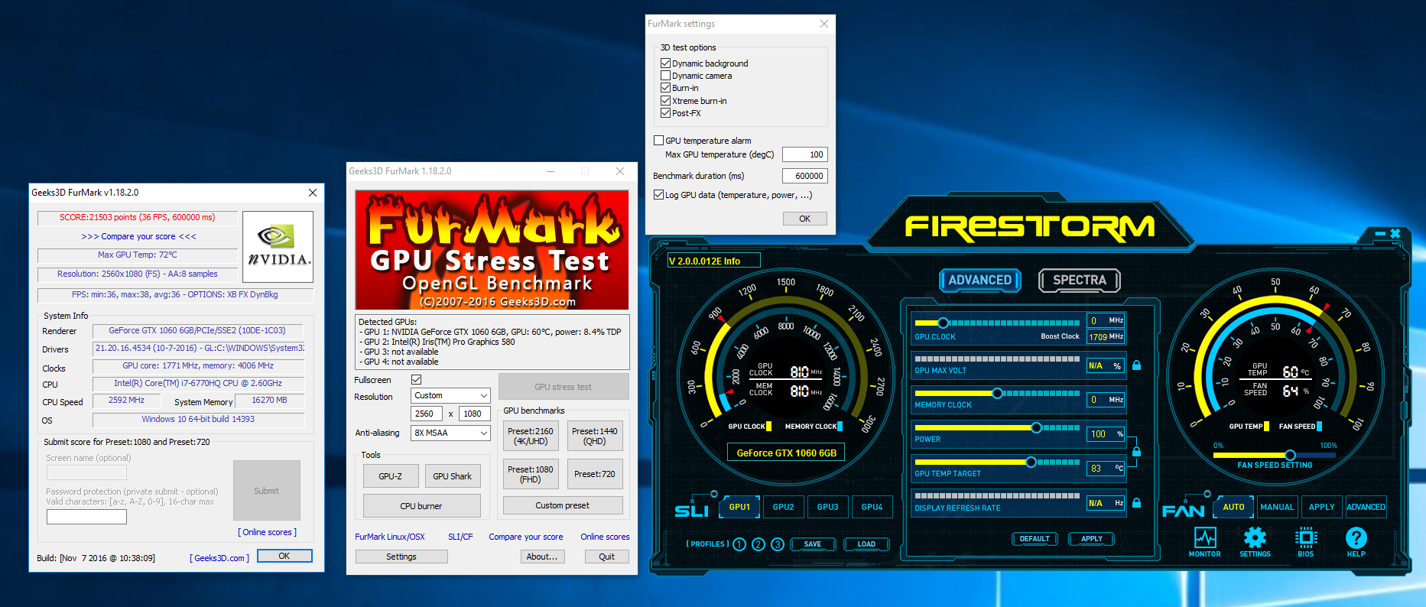The height and width of the screenshot is (607, 1426).
Task: Disable the Burn-in checkbox
Action: (x=666, y=88)
